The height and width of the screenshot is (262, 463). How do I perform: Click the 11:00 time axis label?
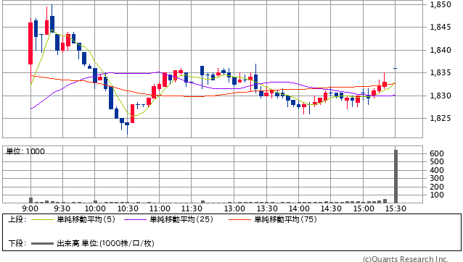pyautogui.click(x=160, y=208)
